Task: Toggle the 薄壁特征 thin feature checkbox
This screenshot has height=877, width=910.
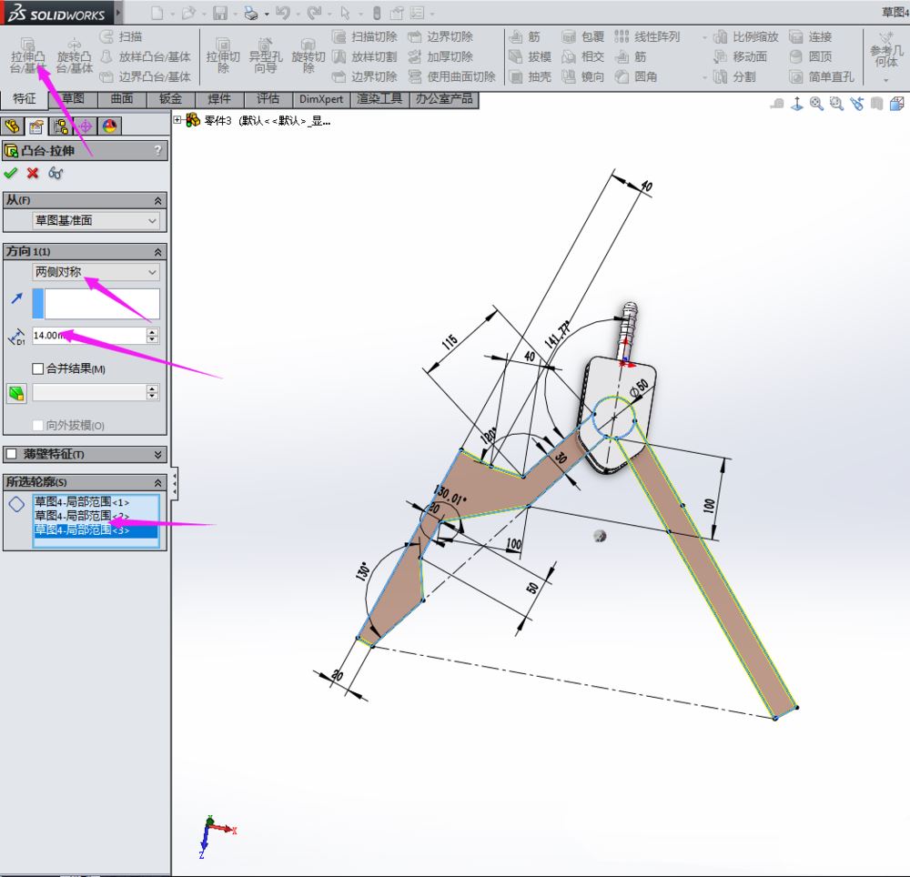Action: [12, 454]
